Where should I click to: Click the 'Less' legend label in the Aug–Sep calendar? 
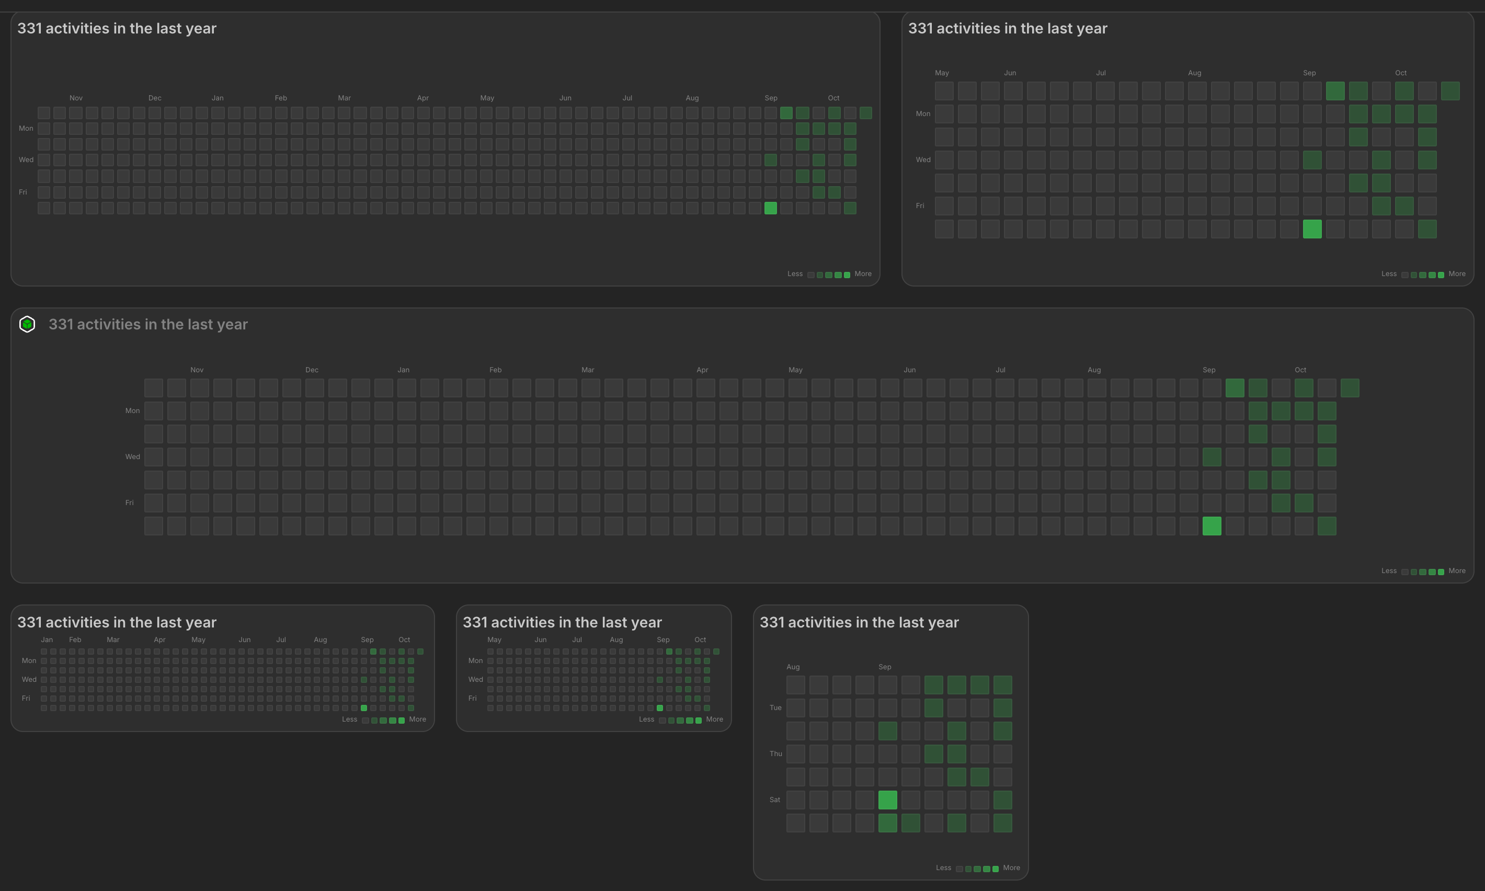(943, 868)
